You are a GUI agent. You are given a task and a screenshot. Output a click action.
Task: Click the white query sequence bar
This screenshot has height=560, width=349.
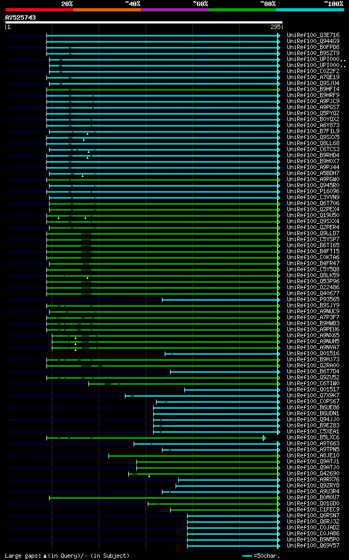(144, 22)
